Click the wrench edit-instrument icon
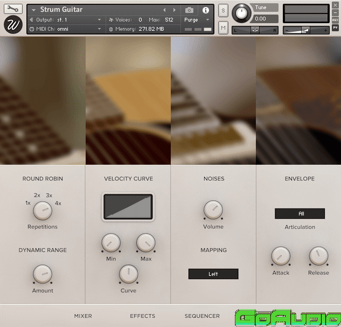Screen dimensions: 341x327 pyautogui.click(x=13, y=9)
